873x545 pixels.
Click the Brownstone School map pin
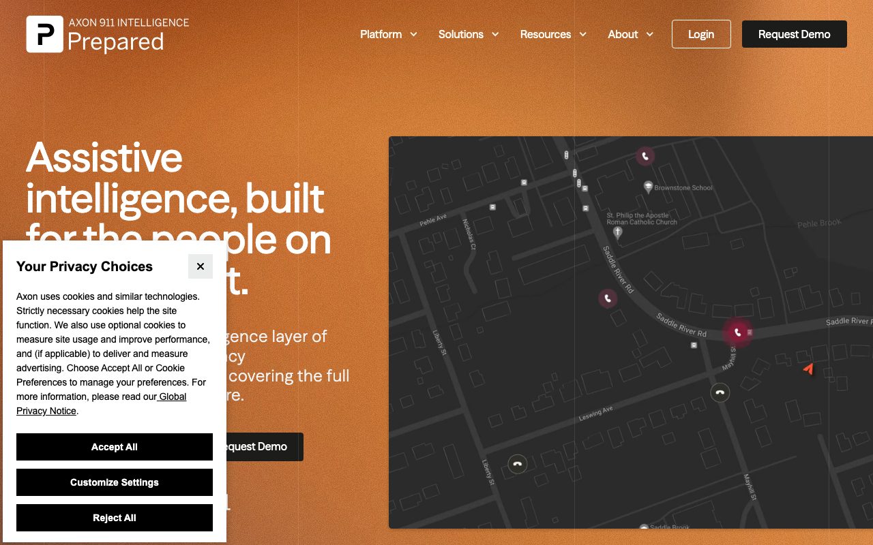click(x=648, y=187)
